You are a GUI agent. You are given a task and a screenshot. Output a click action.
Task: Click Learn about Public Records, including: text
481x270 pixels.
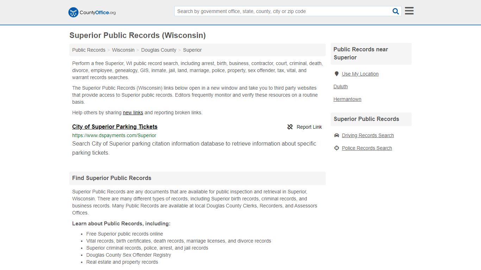coord(121,224)
